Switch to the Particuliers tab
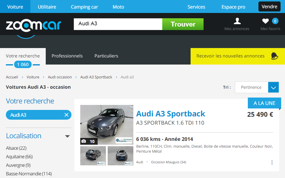 point(106,56)
